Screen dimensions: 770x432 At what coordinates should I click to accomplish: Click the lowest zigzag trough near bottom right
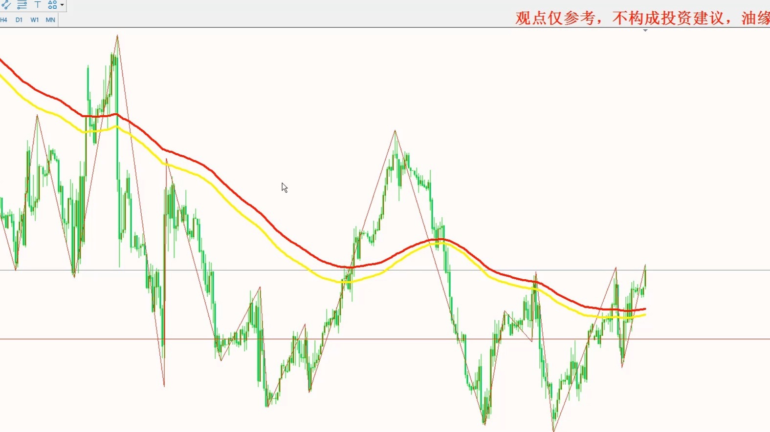click(553, 430)
